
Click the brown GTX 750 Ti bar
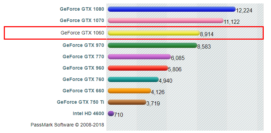click(127, 102)
